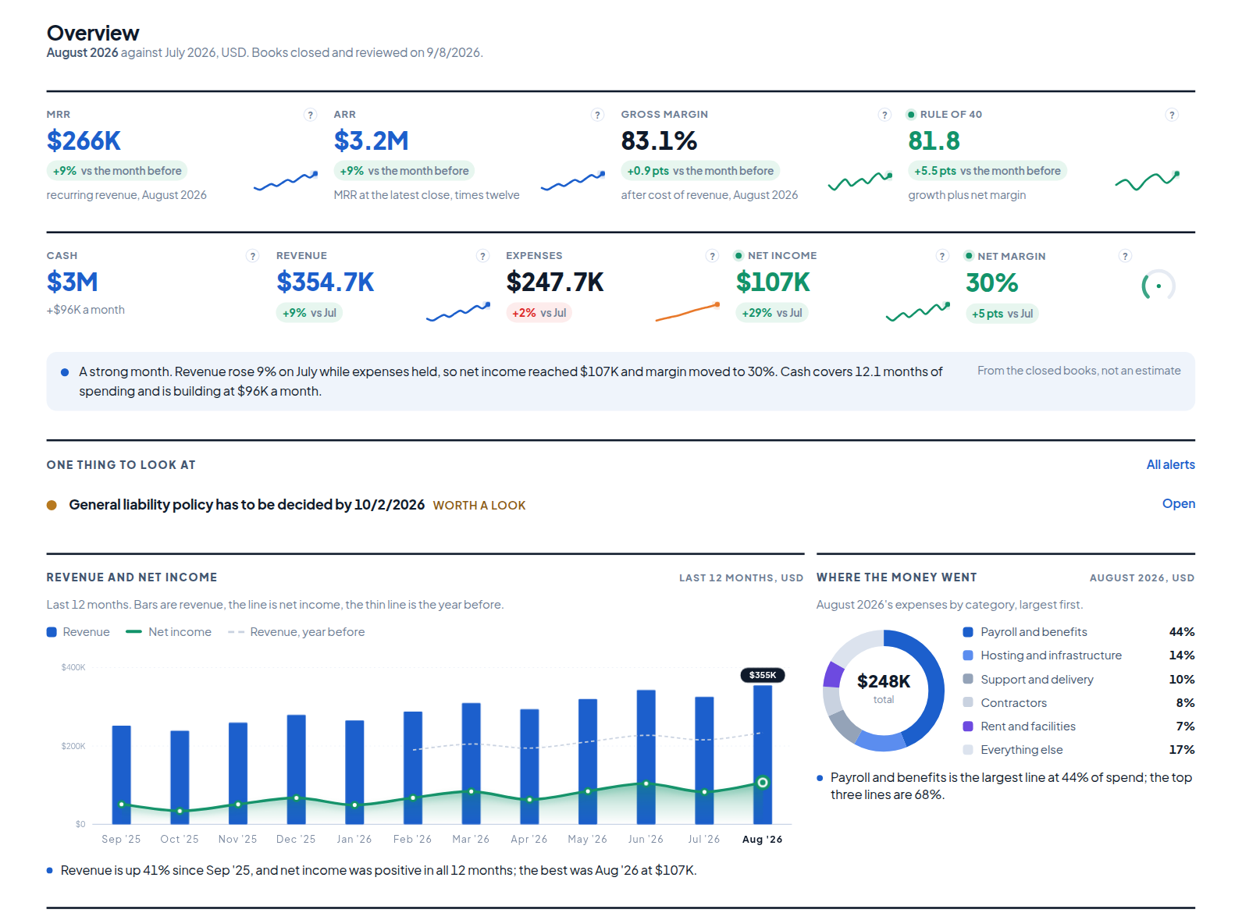Viewport: 1242px width, 913px height.
Task: Click the amber alert dot for liability policy
Action: click(x=52, y=505)
